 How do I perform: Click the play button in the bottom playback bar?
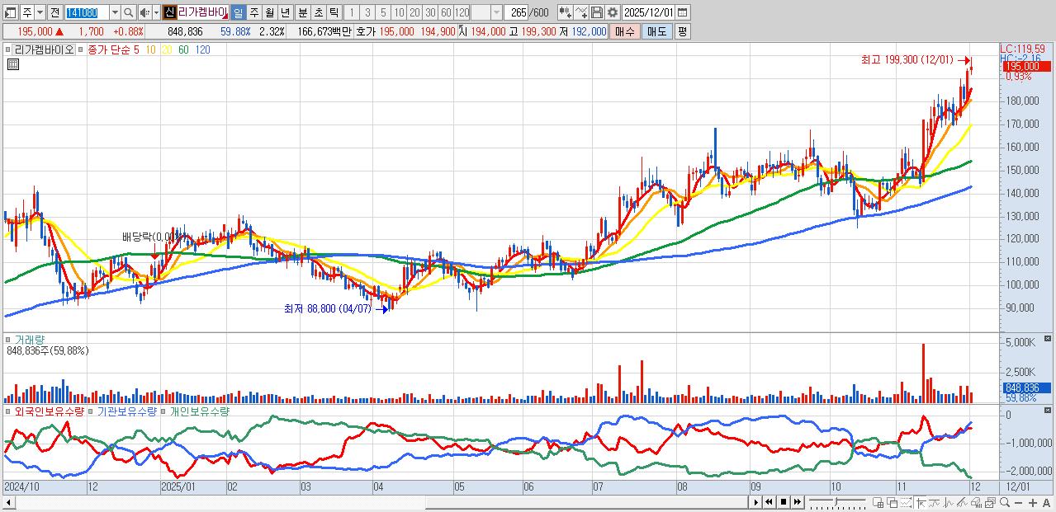756,502
